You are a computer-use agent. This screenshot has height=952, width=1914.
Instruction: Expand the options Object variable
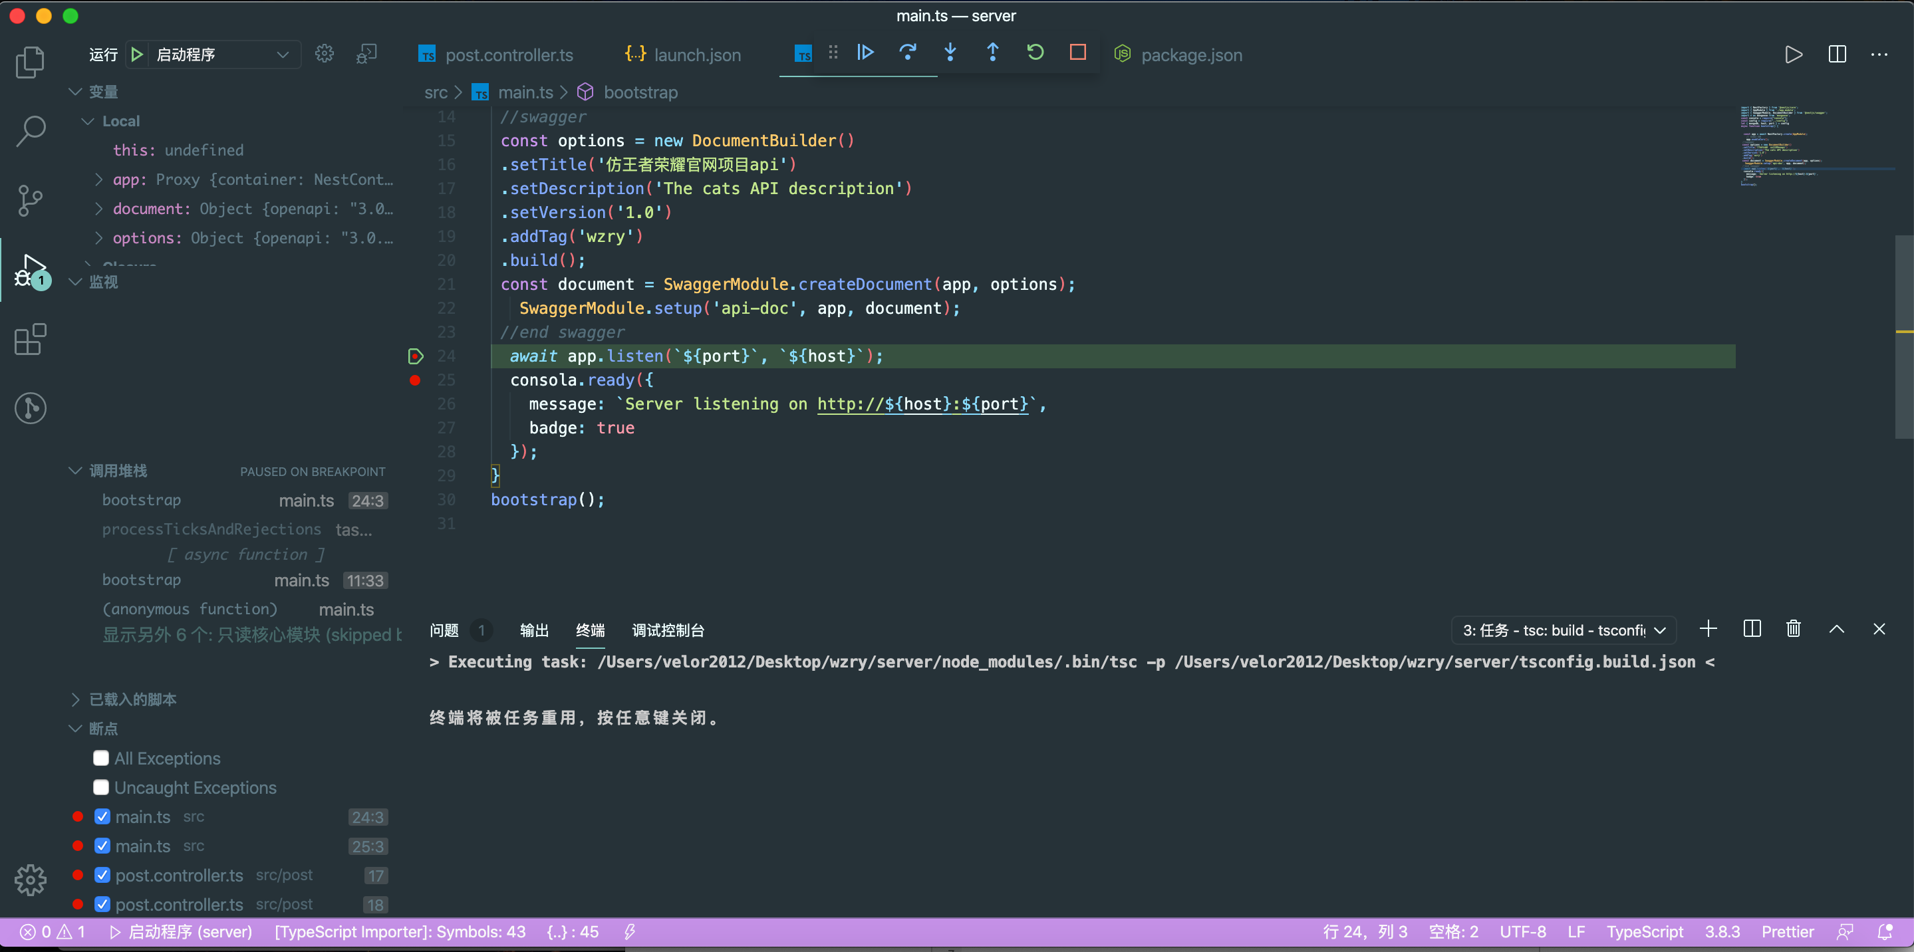98,237
